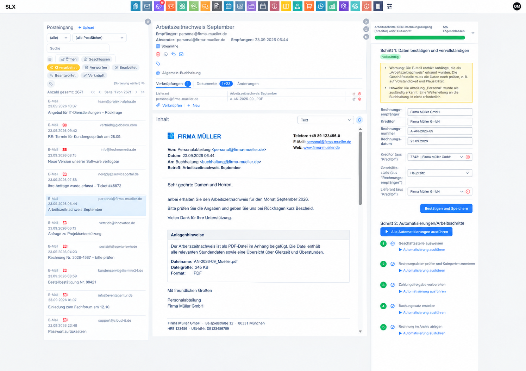The height and width of the screenshot is (371, 526).
Task: Open the Geschäftsstelle Hauptsitz dropdown
Action: [440, 173]
